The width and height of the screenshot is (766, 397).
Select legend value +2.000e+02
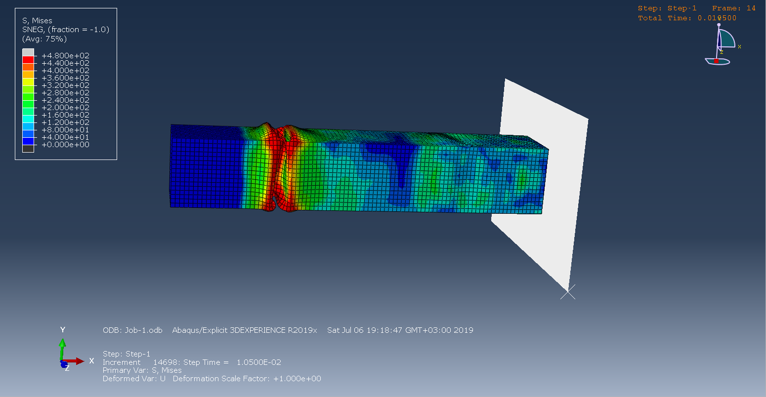pos(65,108)
